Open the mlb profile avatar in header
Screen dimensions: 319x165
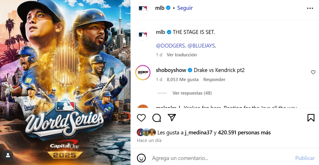(x=143, y=8)
